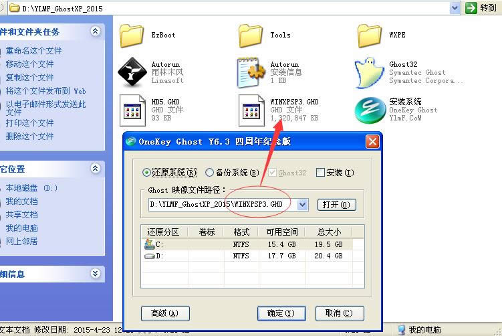Open the Ghost image path dropdown
This screenshot has height=336, width=502.
tap(302, 205)
